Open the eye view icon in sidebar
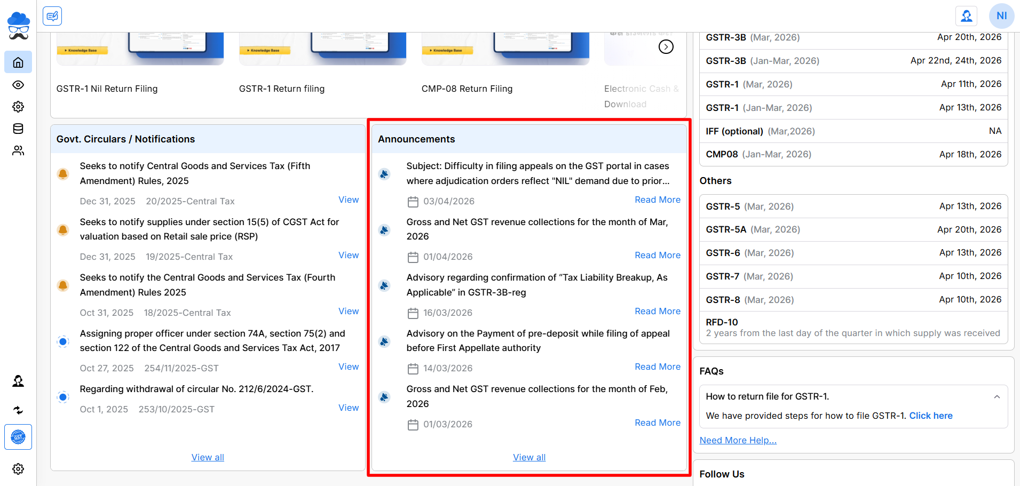The width and height of the screenshot is (1020, 486). pyautogui.click(x=18, y=85)
